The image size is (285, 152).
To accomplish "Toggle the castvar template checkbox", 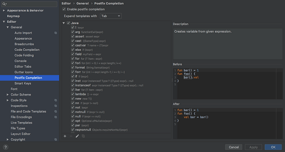I will 73,45.
